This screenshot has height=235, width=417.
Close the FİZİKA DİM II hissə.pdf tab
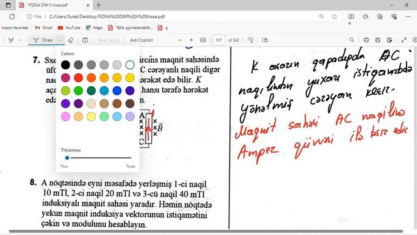click(88, 5)
